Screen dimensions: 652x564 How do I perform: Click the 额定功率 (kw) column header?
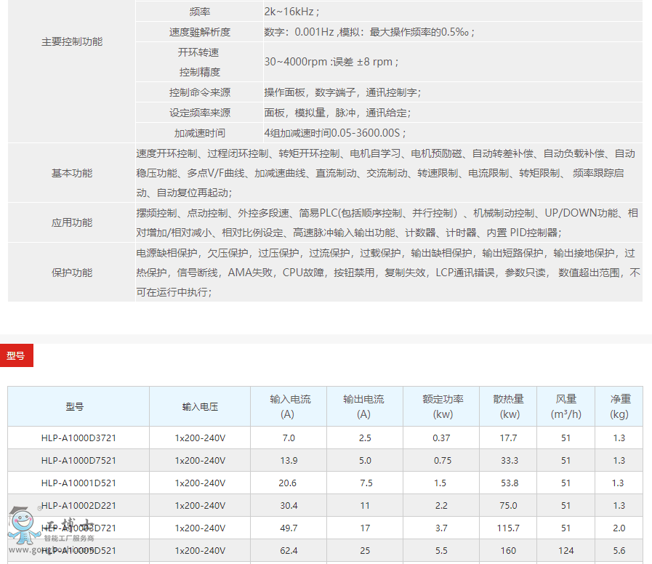[x=442, y=406]
